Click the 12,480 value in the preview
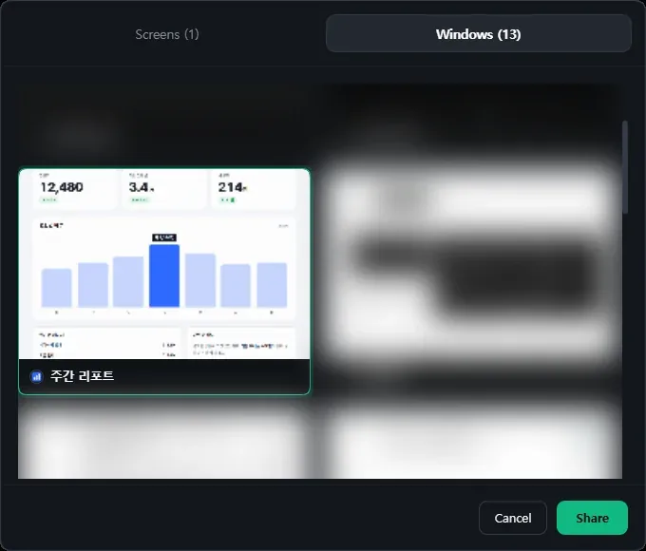This screenshot has height=551, width=646. [x=62, y=187]
